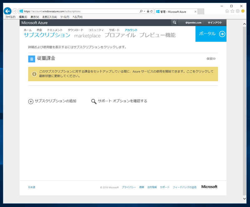Open the ドキュメント navigation link
Viewport: 250px width, 207px height.
tap(55, 30)
